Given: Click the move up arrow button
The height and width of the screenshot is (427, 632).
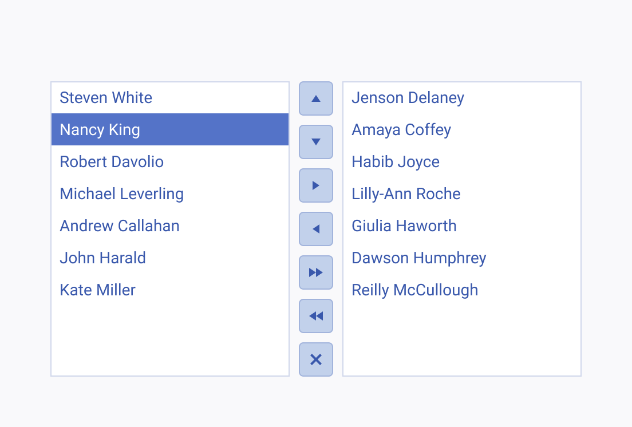Looking at the screenshot, I should [x=316, y=98].
